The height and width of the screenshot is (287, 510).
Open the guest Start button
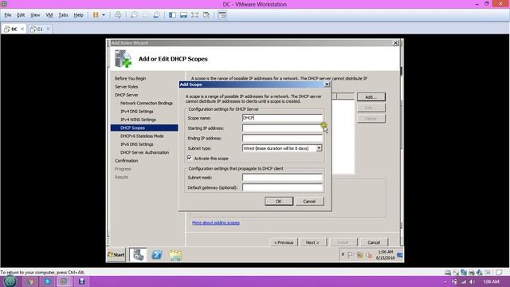click(116, 255)
